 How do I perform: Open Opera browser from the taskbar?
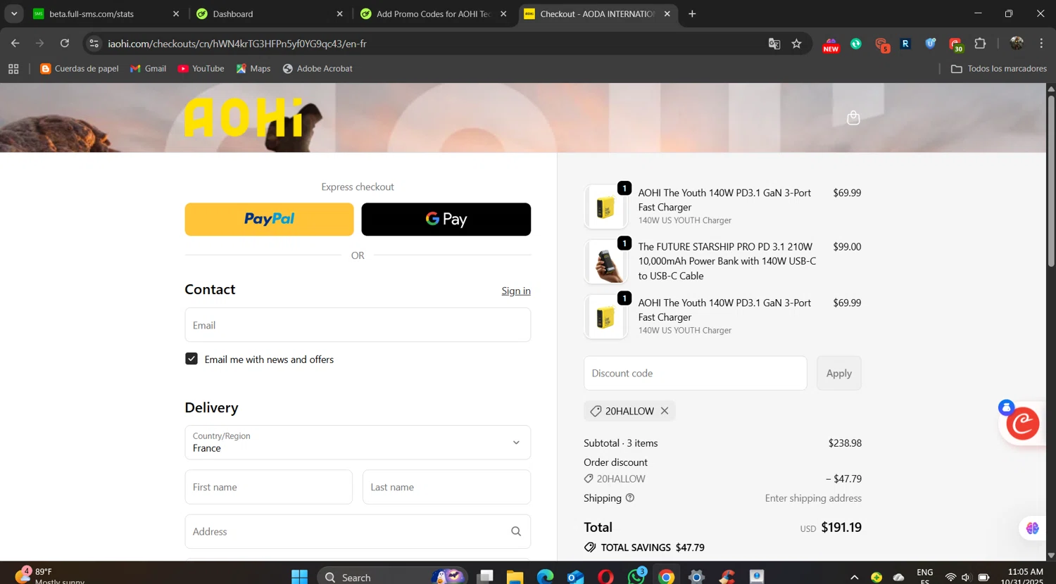(605, 577)
